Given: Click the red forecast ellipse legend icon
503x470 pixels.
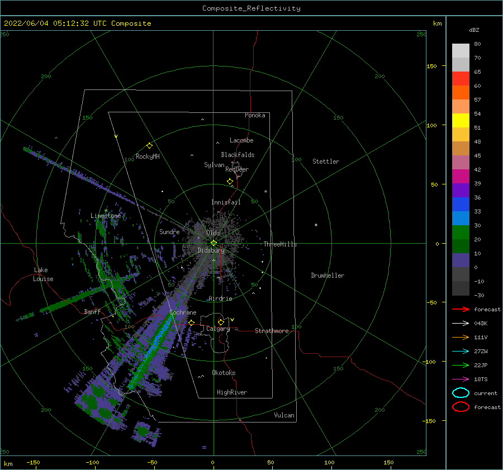Looking at the screenshot, I should click(461, 407).
